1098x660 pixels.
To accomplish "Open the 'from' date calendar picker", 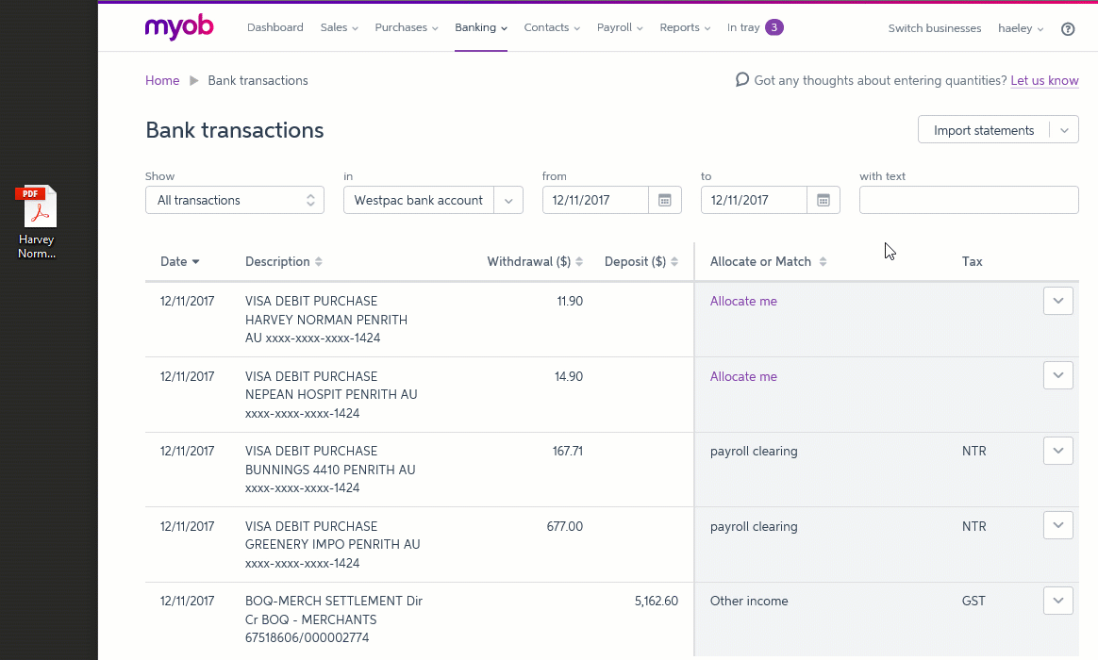I will 664,200.
